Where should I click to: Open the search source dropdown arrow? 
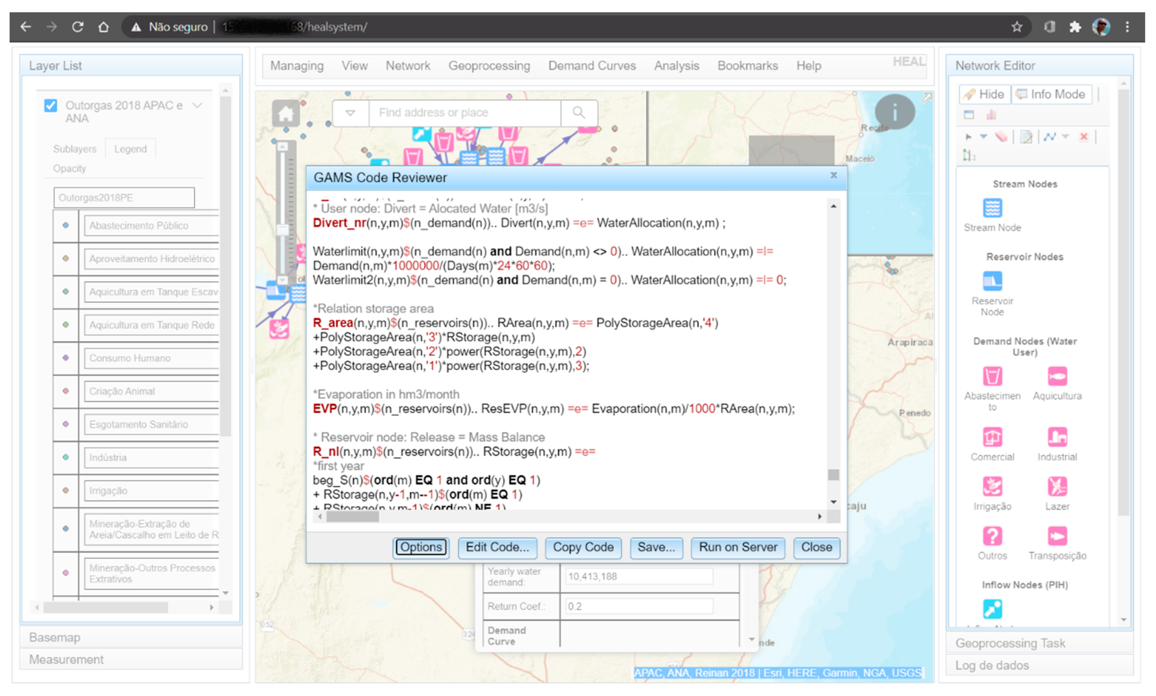pyautogui.click(x=350, y=113)
